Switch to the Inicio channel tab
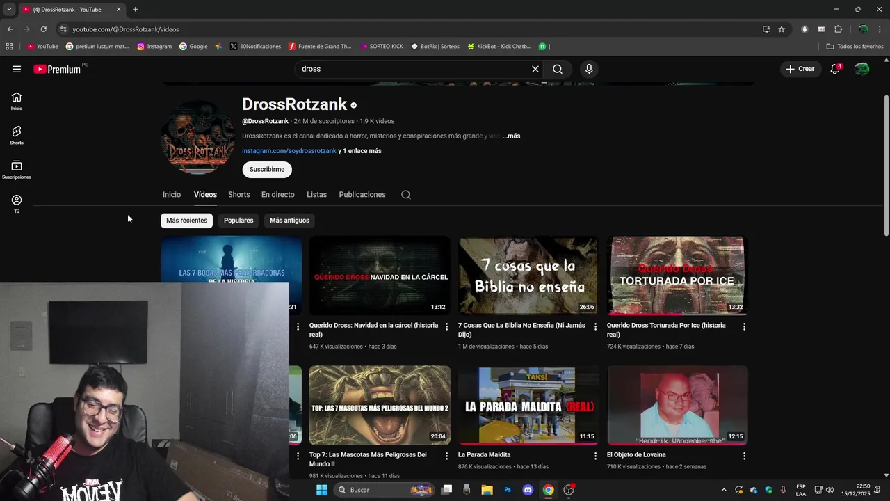The width and height of the screenshot is (890, 501). click(172, 195)
